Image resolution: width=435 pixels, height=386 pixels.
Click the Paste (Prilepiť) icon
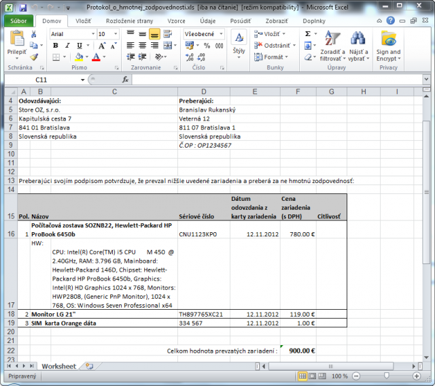click(16, 38)
